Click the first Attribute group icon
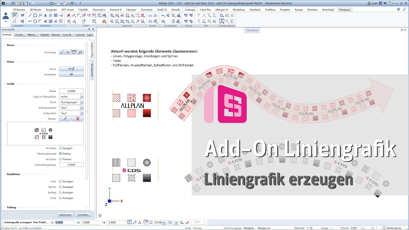This screenshot has width=409, height=230. [x=186, y=15]
